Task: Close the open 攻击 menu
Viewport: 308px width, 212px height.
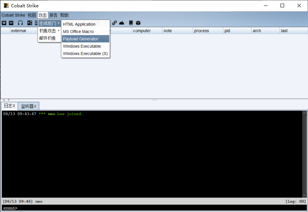Action: (43, 15)
